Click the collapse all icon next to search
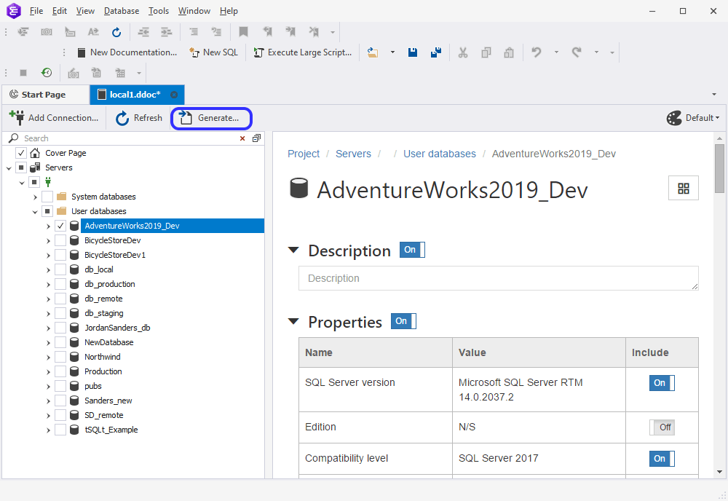728x501 pixels. 256,138
